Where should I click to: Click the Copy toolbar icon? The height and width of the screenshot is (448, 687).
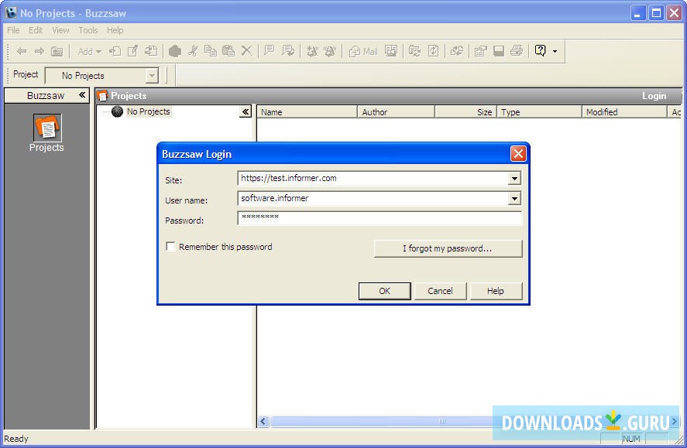211,51
